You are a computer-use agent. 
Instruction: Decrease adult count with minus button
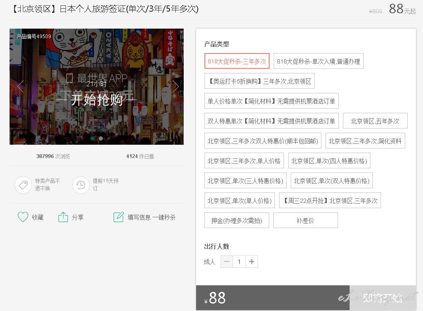[x=227, y=262]
